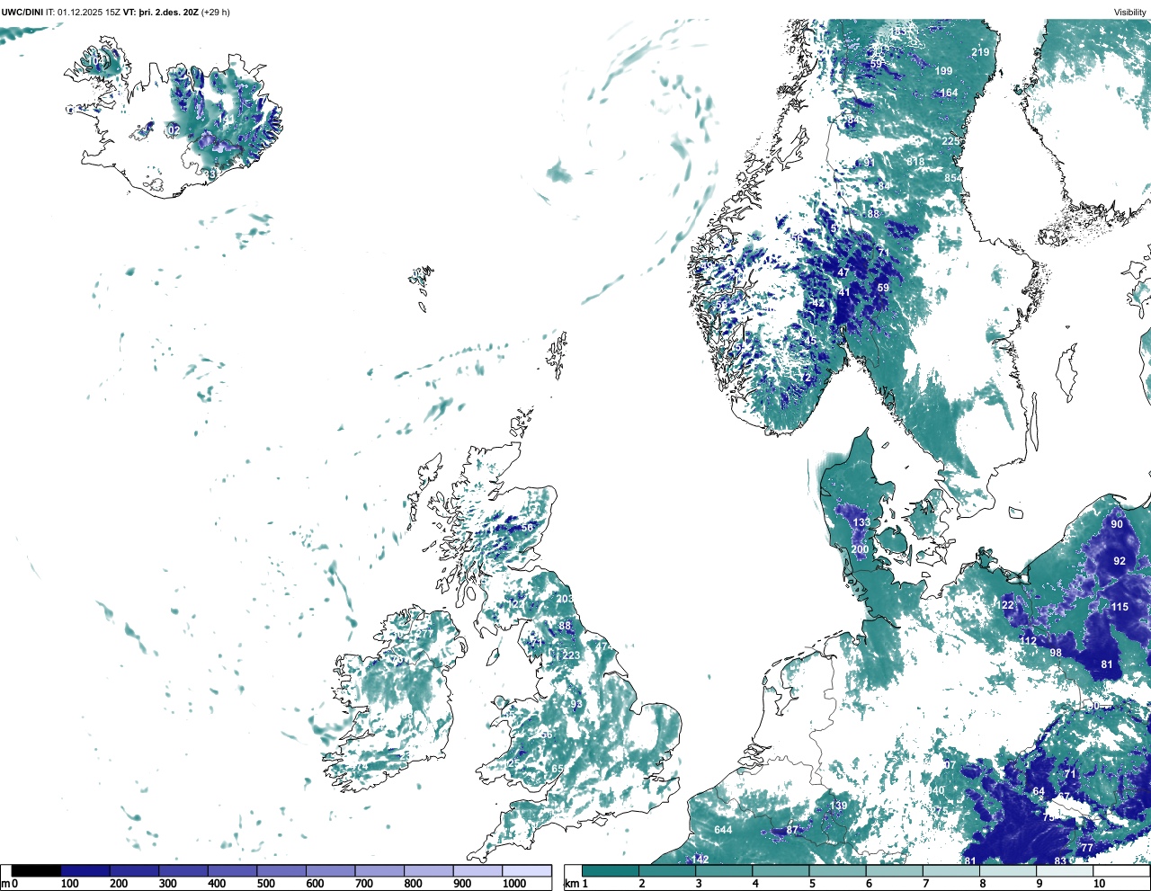
Task: Select the legend swatch between 100 and 200 m
Action: pos(85,870)
